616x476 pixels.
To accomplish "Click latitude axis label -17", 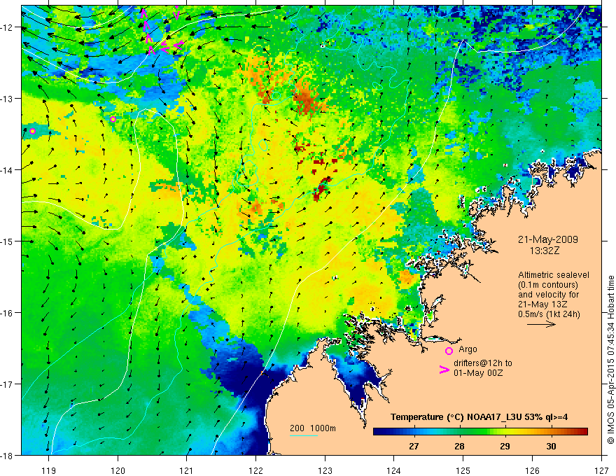I will click(7, 384).
